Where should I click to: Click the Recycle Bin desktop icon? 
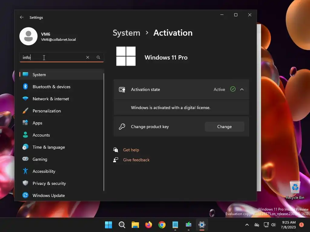pos(295,190)
